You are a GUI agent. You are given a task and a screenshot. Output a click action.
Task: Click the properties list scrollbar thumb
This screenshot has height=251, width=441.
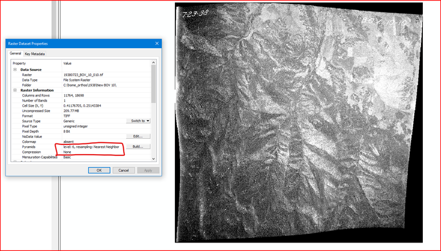pos(153,84)
